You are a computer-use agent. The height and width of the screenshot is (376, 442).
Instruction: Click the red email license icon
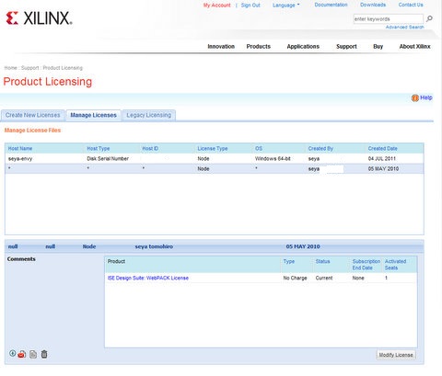click(22, 354)
